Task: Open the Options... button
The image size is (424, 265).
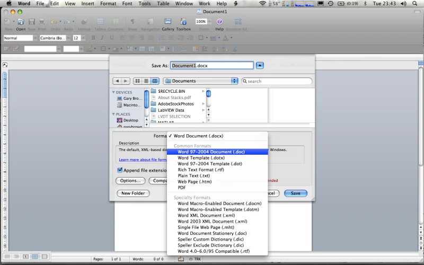Action: pyautogui.click(x=130, y=181)
